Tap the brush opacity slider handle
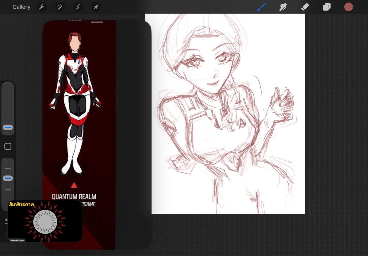Viewport: 368px width, 256px height. 8,178
